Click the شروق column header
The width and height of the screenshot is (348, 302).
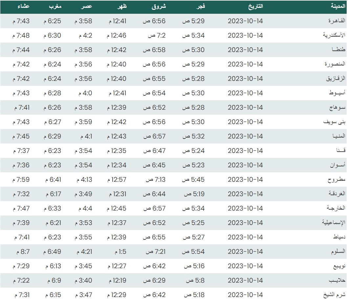click(159, 6)
